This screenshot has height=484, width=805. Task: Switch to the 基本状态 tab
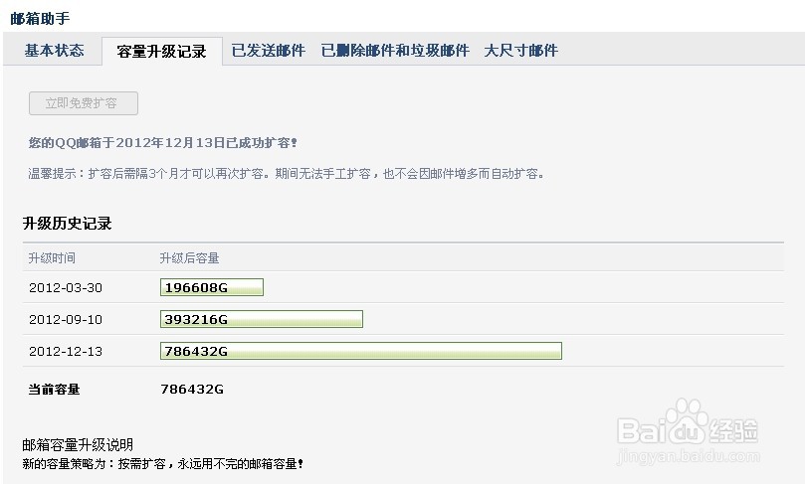coord(55,51)
